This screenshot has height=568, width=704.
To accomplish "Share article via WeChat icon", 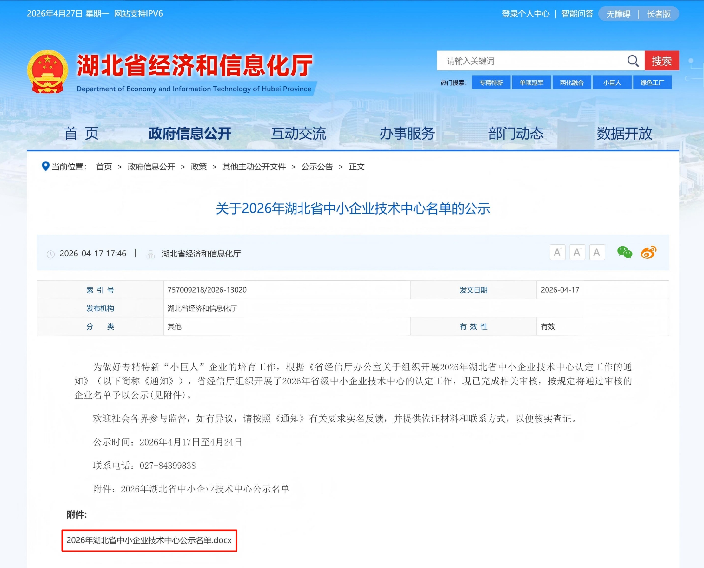I will (624, 252).
